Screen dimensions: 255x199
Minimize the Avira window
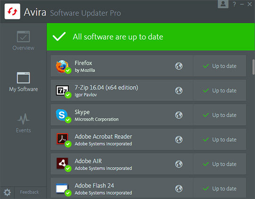point(242,4)
